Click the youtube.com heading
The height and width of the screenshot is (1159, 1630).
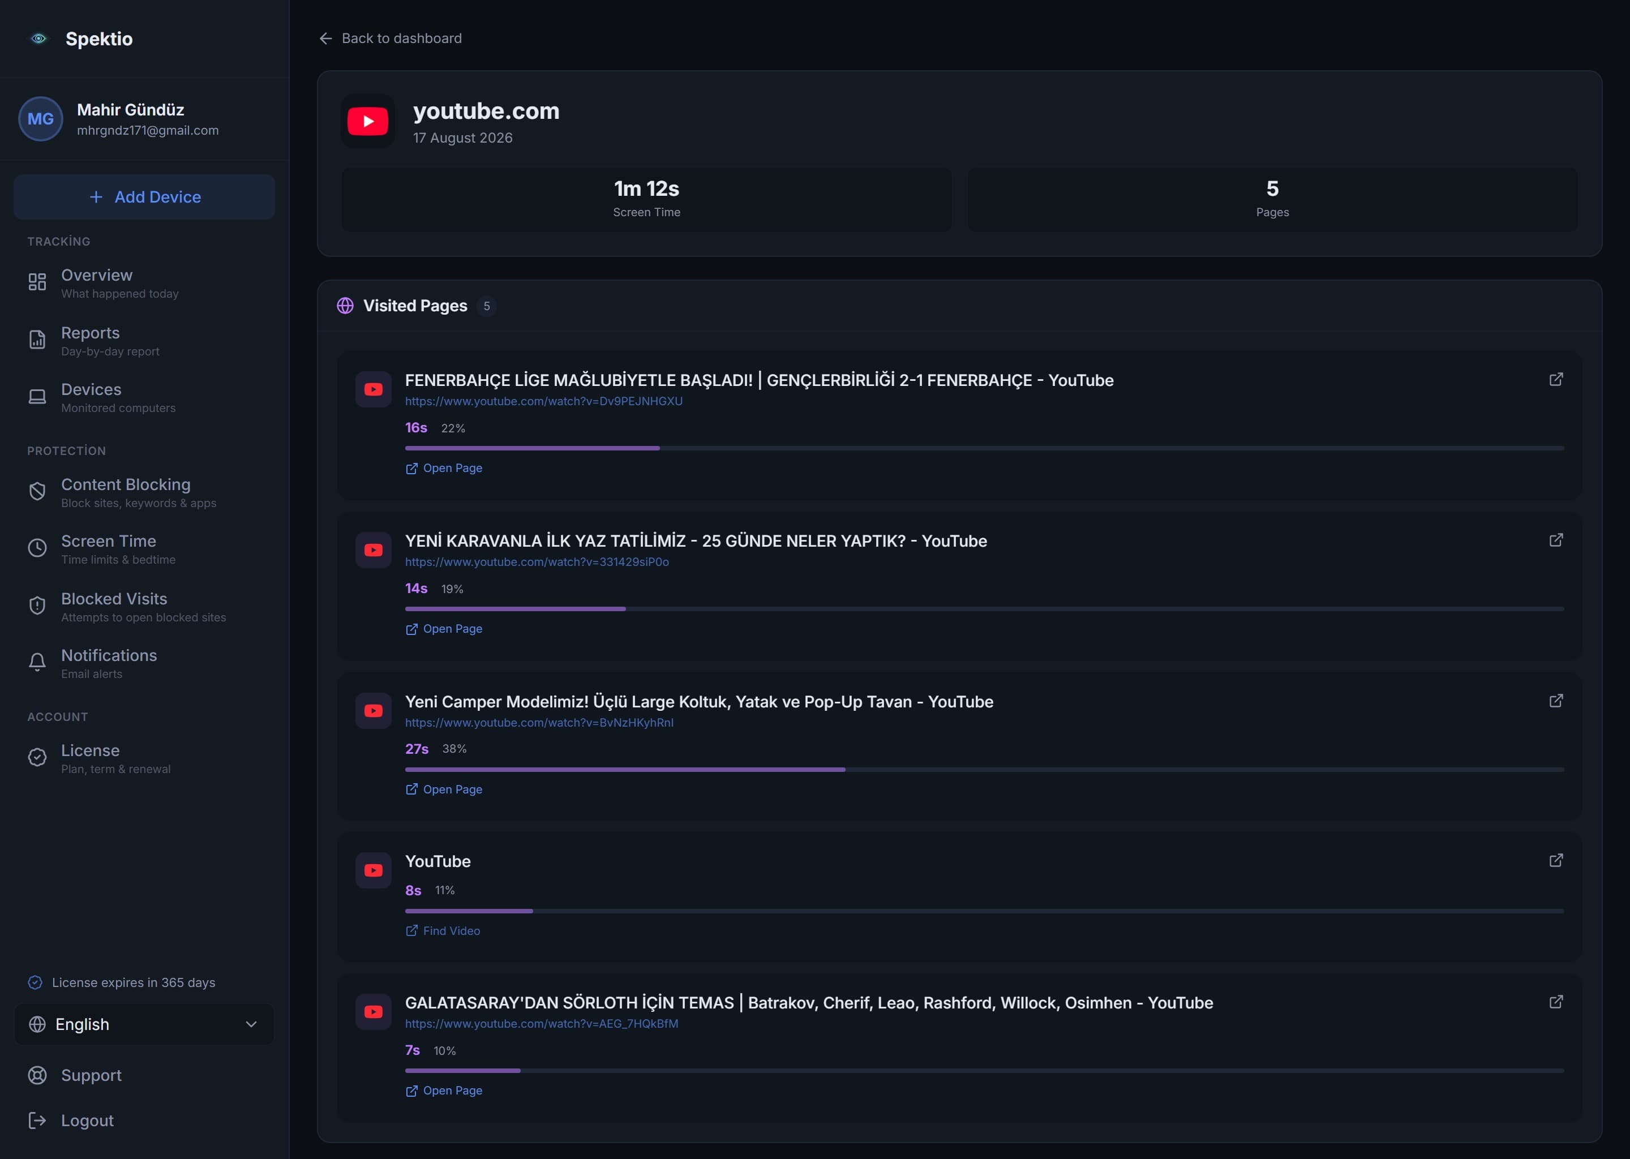click(486, 111)
